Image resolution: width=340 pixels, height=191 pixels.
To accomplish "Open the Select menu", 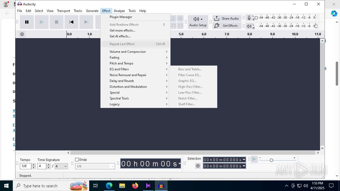I will (x=39, y=11).
